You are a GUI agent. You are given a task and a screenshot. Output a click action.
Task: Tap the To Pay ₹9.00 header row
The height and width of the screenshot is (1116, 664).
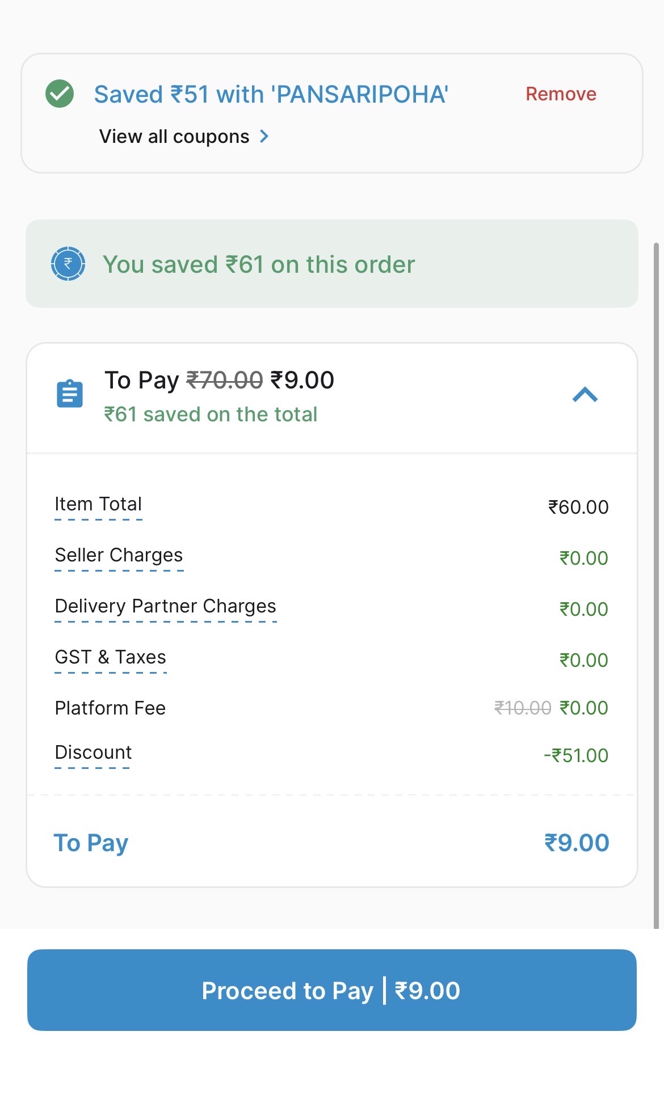pyautogui.click(x=219, y=381)
